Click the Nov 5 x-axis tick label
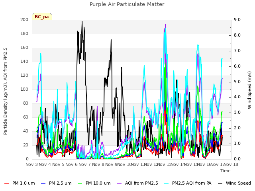Screen dimensions: 255x191 (x=58, y=164)
